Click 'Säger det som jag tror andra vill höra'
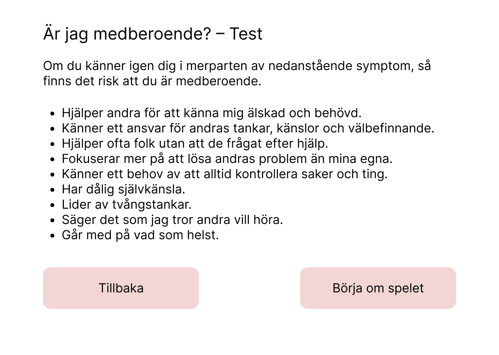Image resolution: width=499 pixels, height=355 pixels. point(172,220)
